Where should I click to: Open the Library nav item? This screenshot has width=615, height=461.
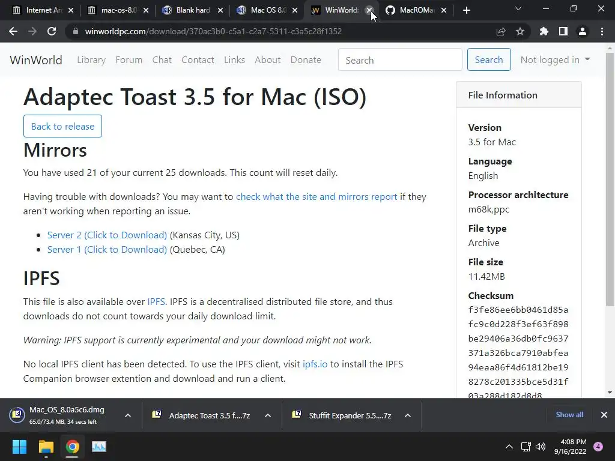(x=91, y=60)
